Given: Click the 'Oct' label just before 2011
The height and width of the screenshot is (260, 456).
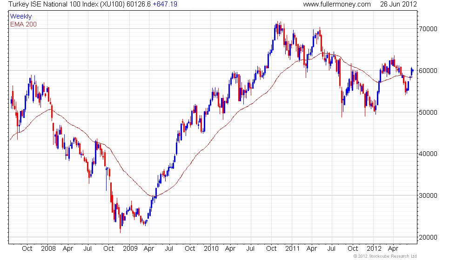Looking at the screenshot, I should click(271, 249).
